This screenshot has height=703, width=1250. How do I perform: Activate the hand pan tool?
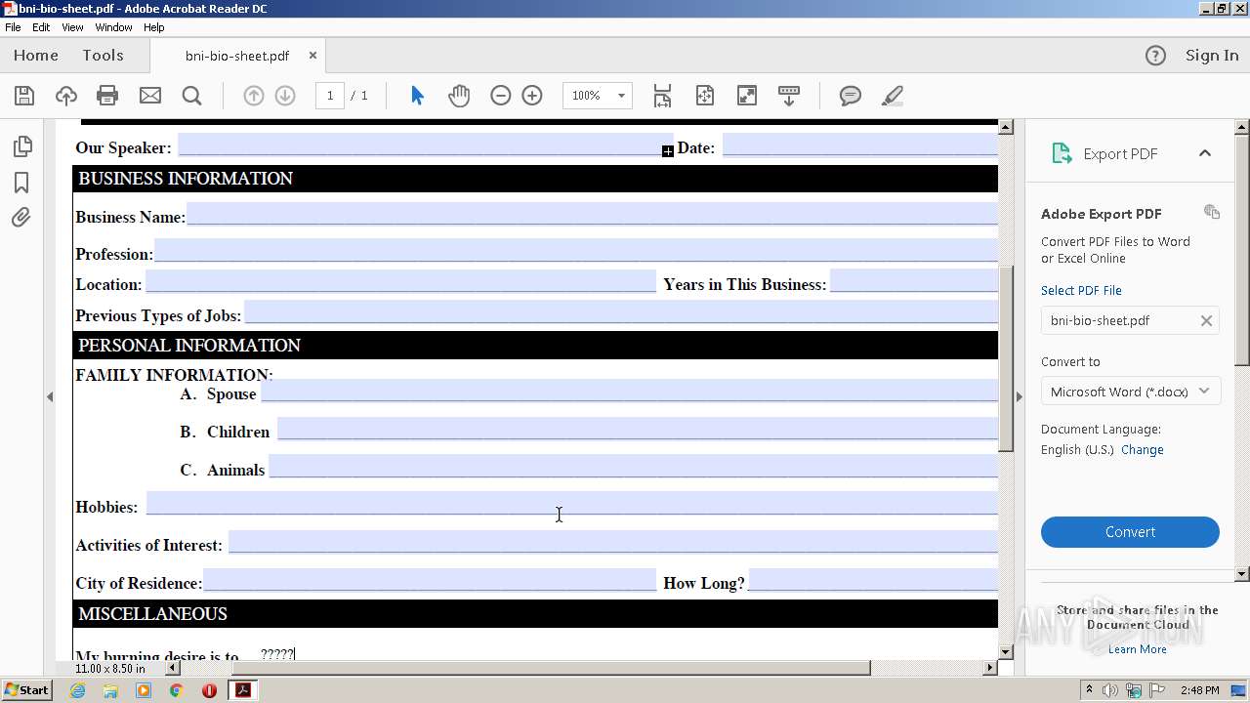click(459, 96)
